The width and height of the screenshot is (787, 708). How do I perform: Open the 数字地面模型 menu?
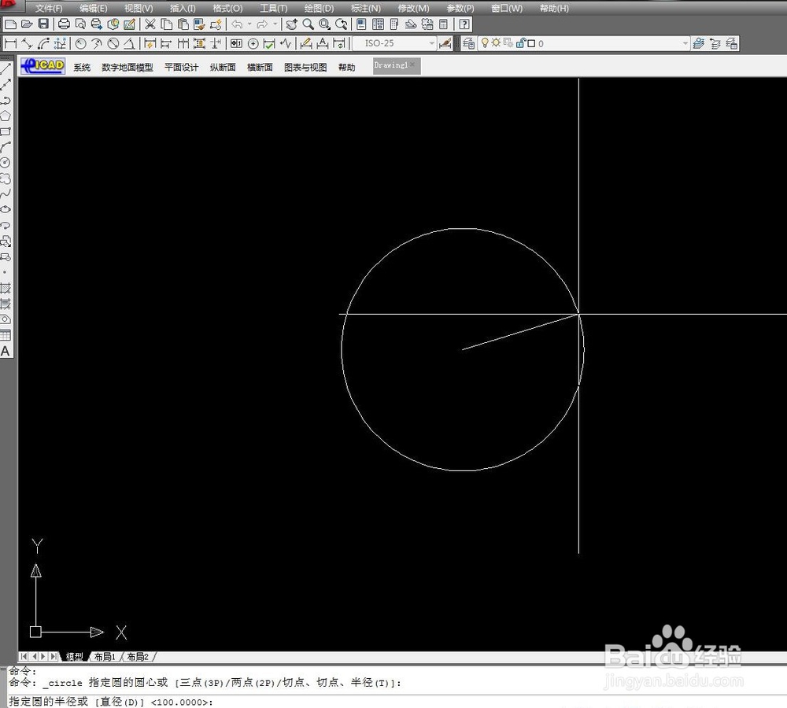tap(127, 67)
